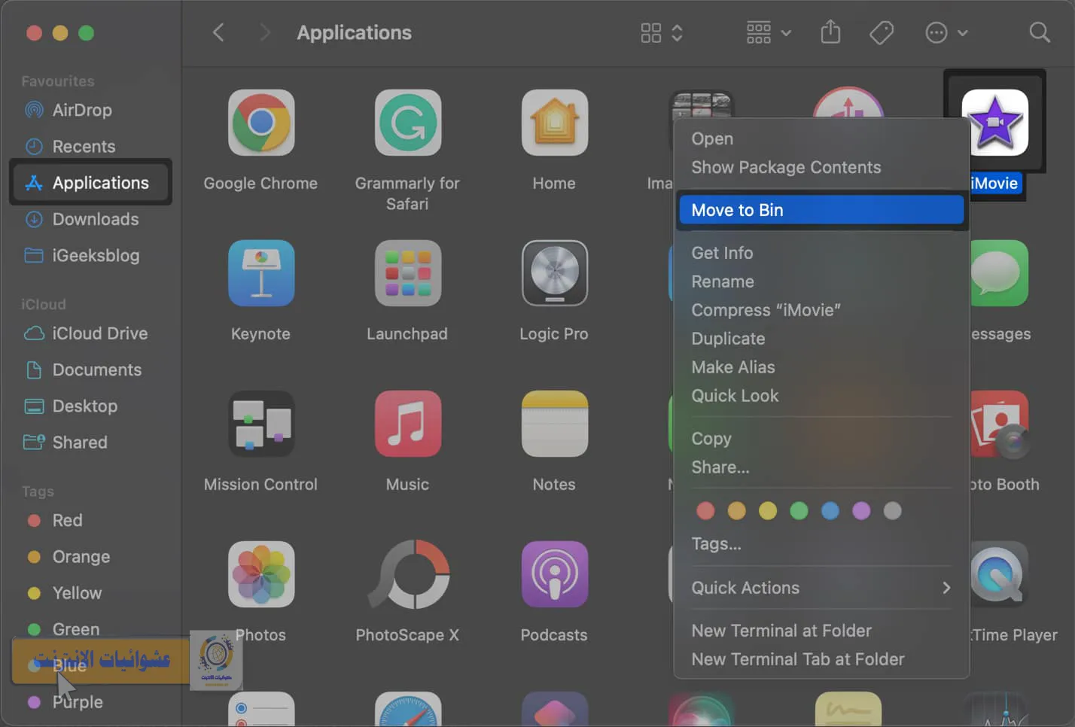The width and height of the screenshot is (1075, 727).
Task: Choose Tags... in context menu
Action: point(716,543)
